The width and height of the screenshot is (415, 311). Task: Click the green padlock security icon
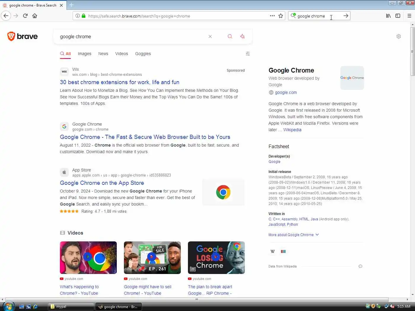click(84, 16)
